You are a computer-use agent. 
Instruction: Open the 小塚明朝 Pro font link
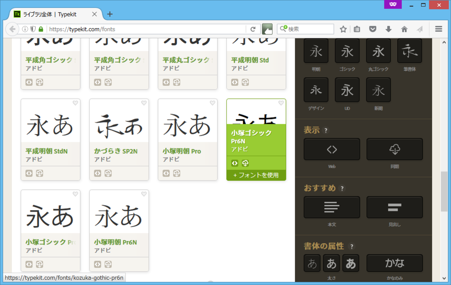(182, 151)
